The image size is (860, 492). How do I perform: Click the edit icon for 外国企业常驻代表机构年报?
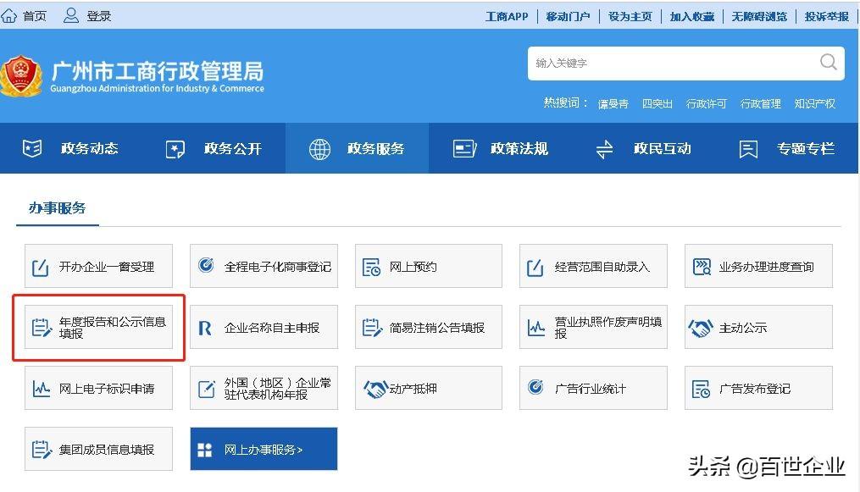[206, 389]
